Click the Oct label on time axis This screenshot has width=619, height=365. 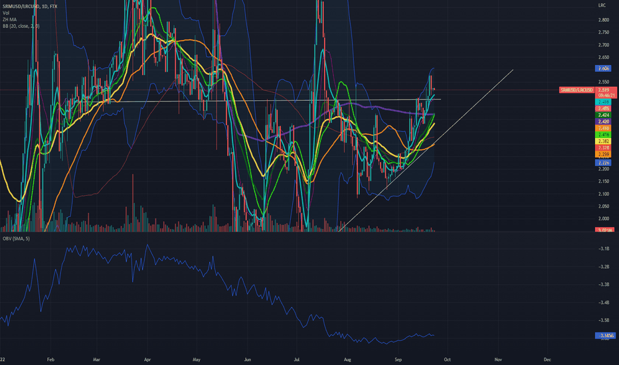tap(447, 360)
